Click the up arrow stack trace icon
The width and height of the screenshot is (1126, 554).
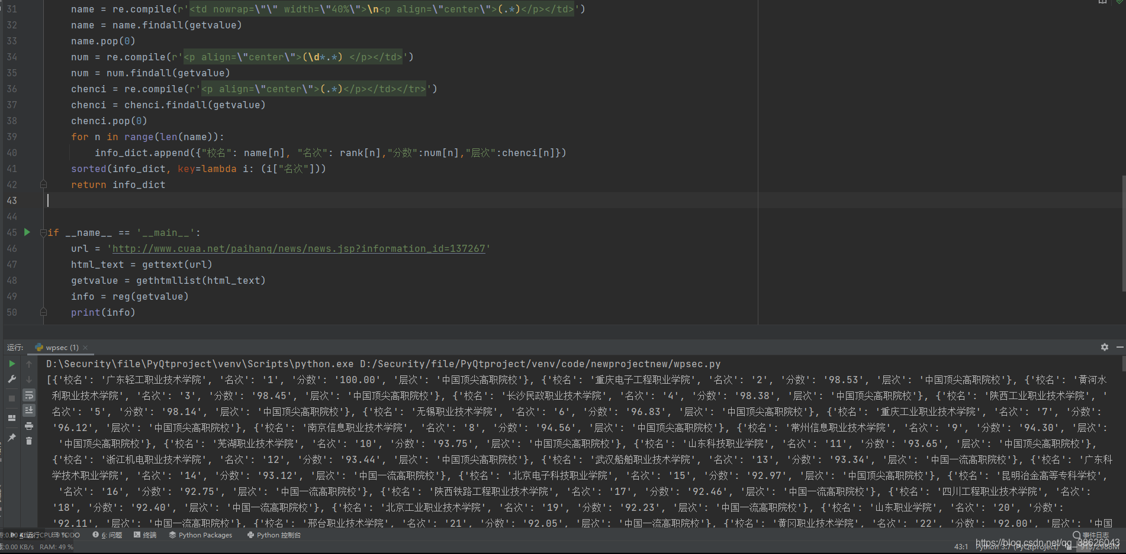tap(29, 364)
